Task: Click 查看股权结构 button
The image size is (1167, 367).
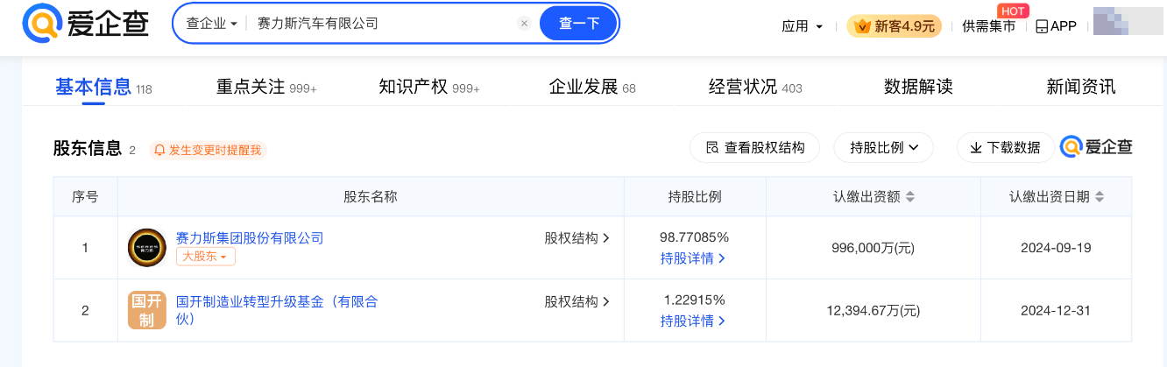Action: [x=754, y=148]
